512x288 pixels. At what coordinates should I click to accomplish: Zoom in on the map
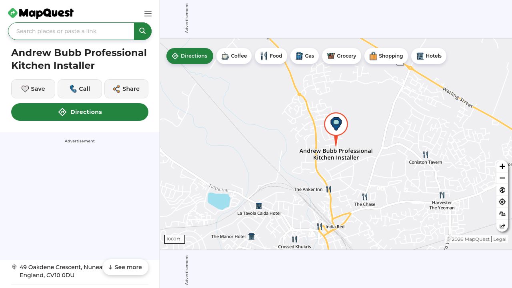[x=502, y=166]
